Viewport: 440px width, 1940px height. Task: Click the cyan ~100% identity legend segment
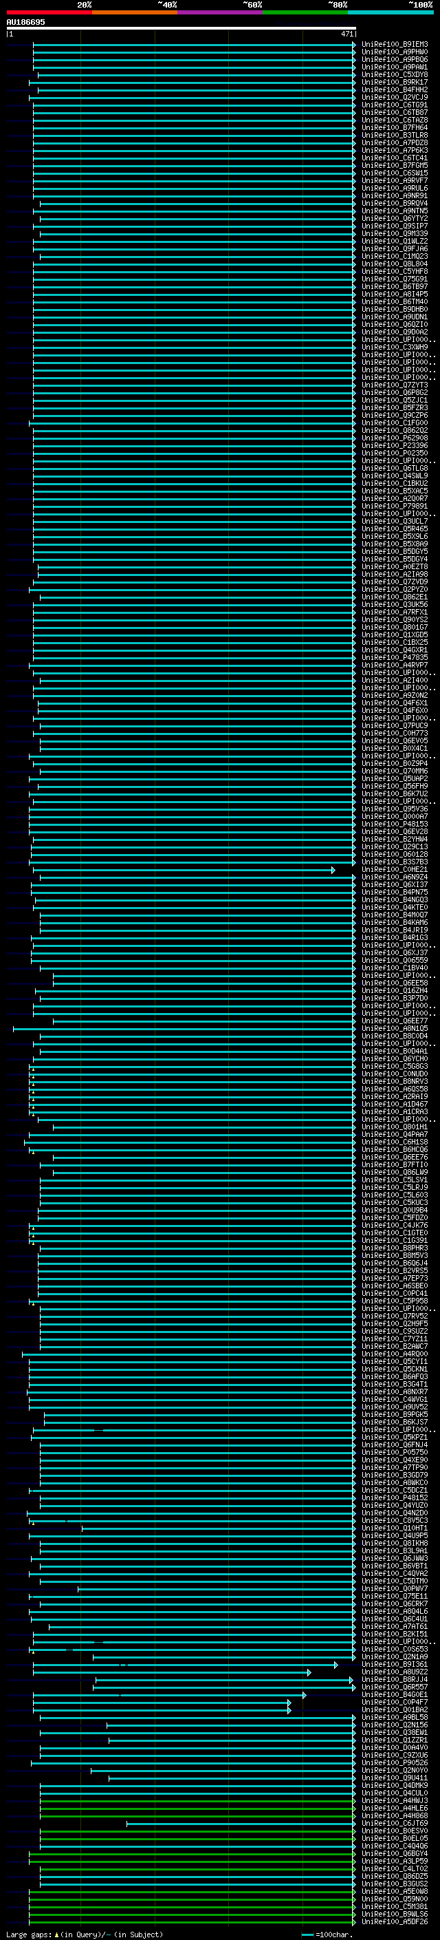(x=390, y=12)
